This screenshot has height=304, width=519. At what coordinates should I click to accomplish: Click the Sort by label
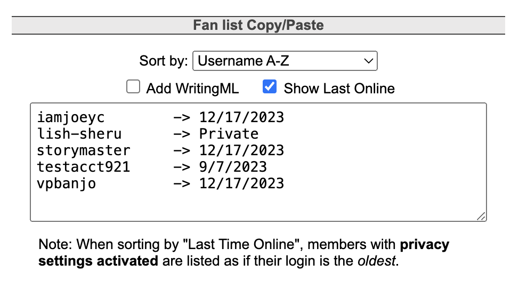pyautogui.click(x=164, y=61)
